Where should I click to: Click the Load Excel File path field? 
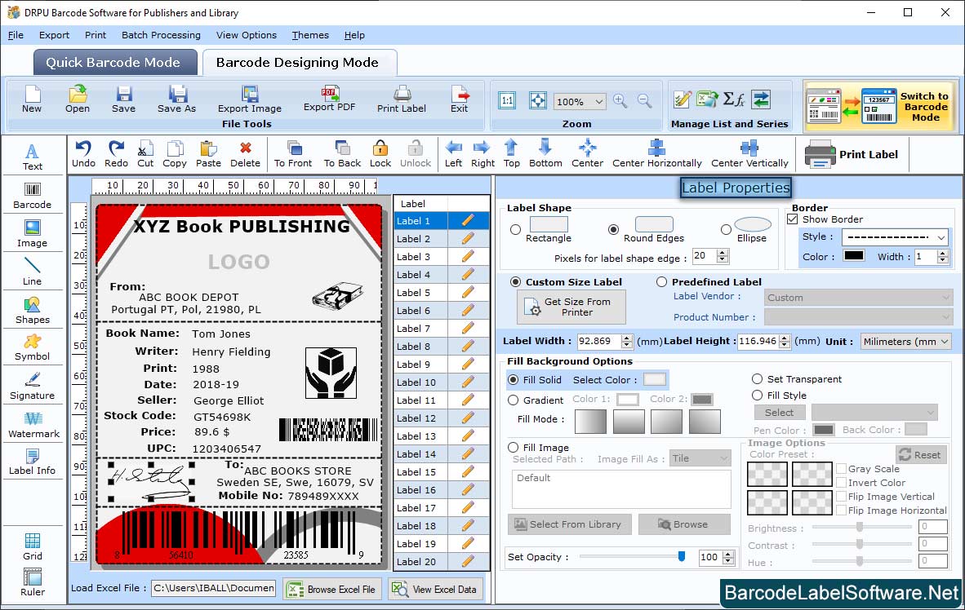pos(214,588)
